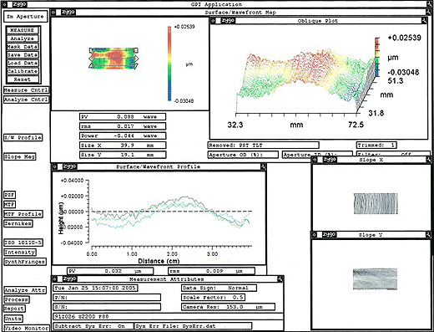This screenshot has height=332, width=434.
Task: Open the Analyze Cntrl panel
Action: [x=26, y=100]
